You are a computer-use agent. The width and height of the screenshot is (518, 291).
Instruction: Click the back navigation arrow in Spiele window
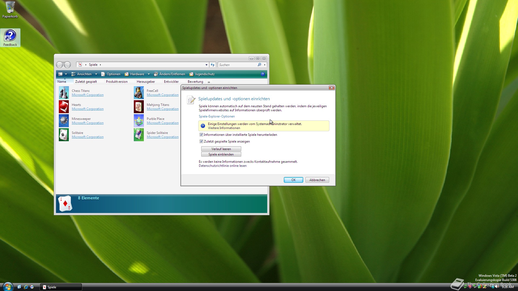pos(60,65)
